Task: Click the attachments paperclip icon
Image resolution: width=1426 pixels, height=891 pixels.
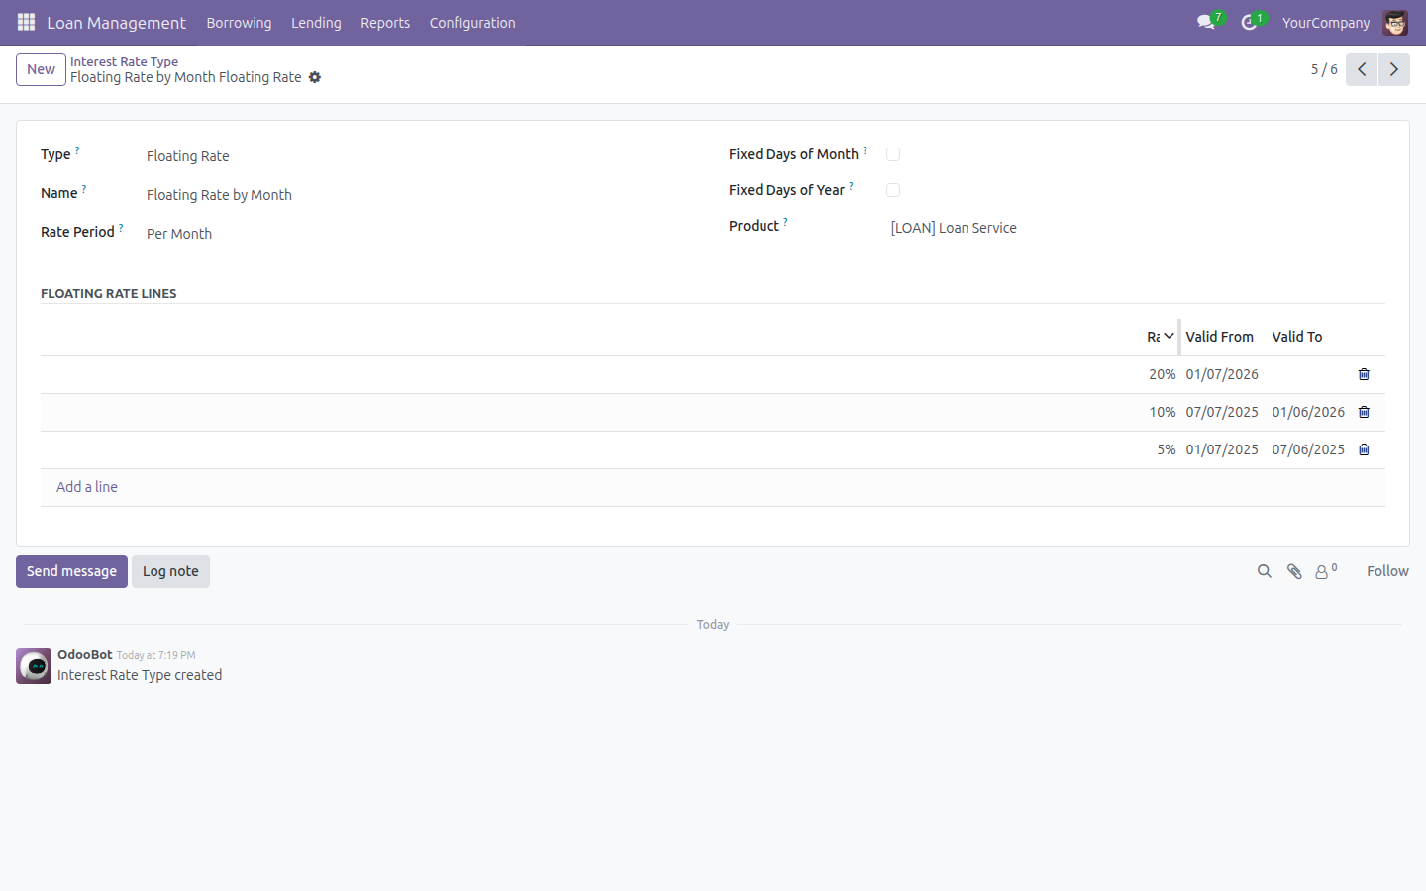Action: (x=1294, y=571)
